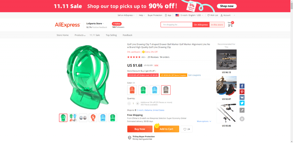Click the AliExpress logo
Image resolution: width=293 pixels, height=143 pixels.
tap(68, 25)
